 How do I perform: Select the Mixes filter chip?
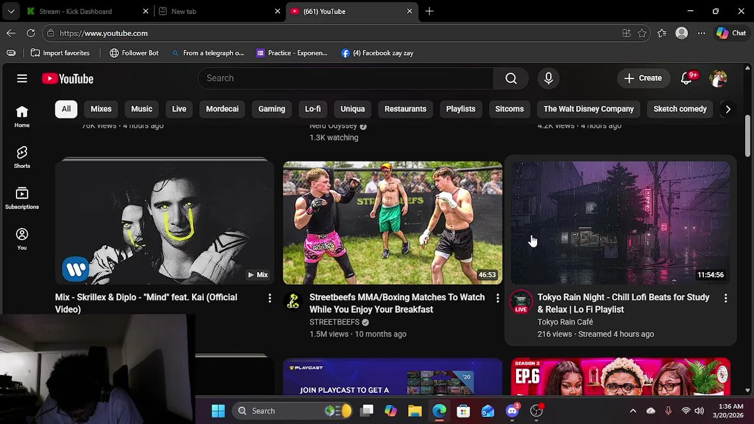[101, 109]
